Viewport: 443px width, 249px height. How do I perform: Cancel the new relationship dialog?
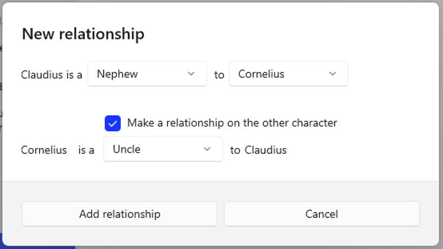322,214
